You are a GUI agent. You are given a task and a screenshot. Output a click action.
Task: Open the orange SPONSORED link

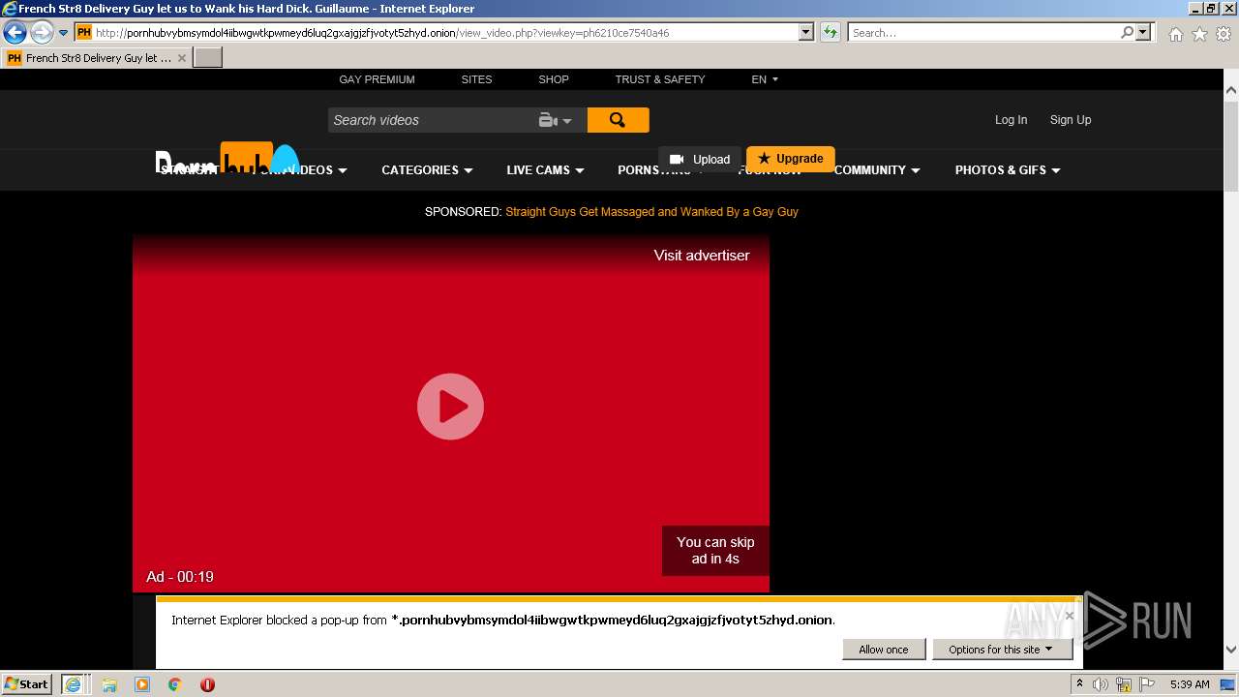[651, 211]
